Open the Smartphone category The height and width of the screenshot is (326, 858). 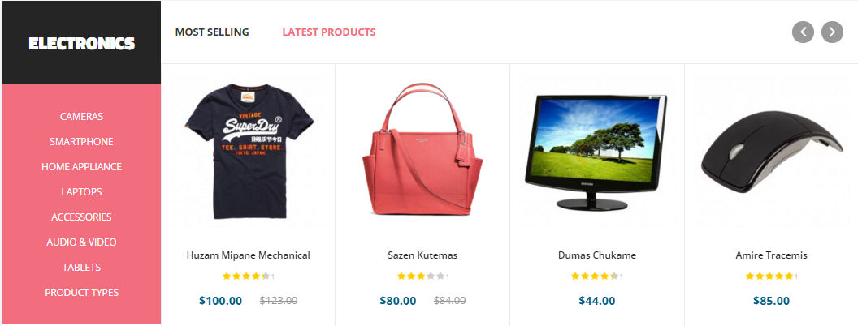pyautogui.click(x=81, y=141)
